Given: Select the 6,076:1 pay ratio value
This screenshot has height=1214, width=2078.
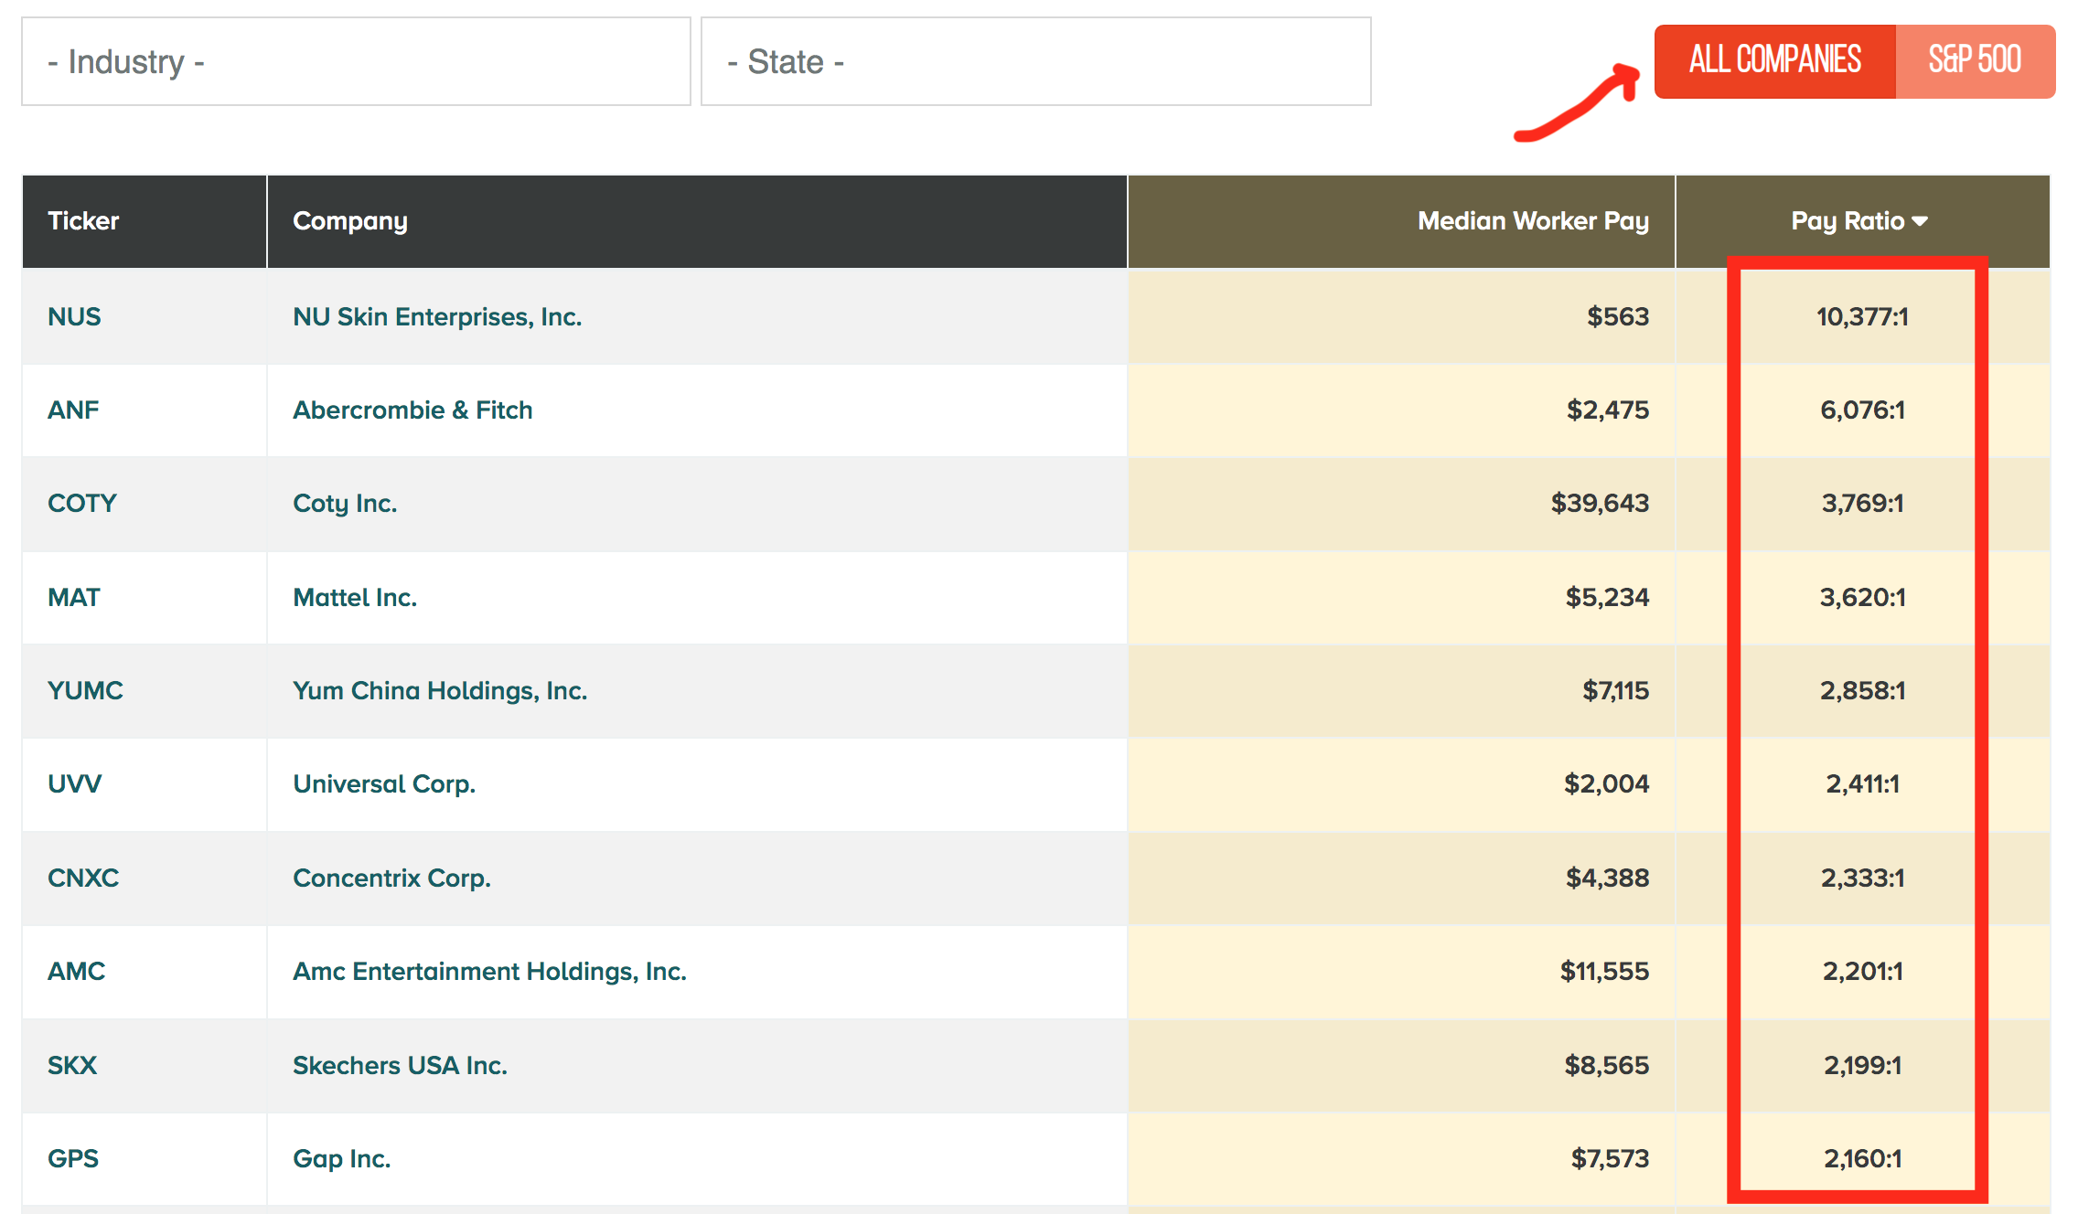Looking at the screenshot, I should click(x=1862, y=410).
